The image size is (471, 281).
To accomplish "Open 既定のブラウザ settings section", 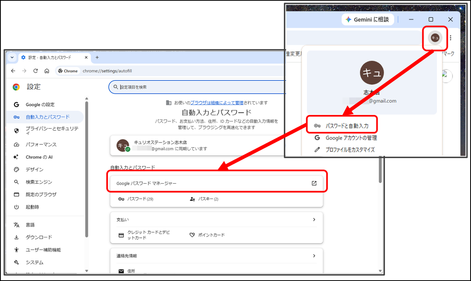I will coord(41,195).
